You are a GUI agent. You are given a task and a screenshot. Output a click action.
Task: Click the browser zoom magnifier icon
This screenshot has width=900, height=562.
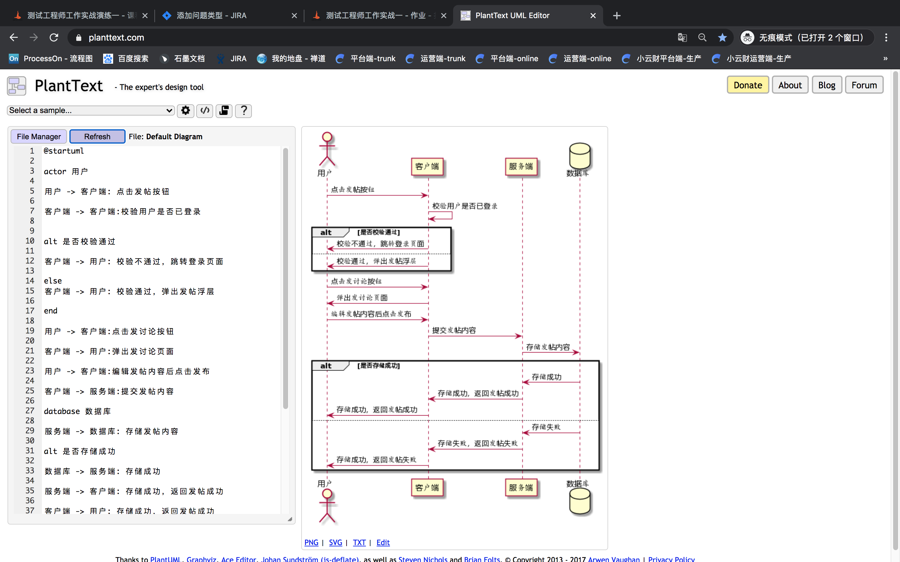[702, 37]
